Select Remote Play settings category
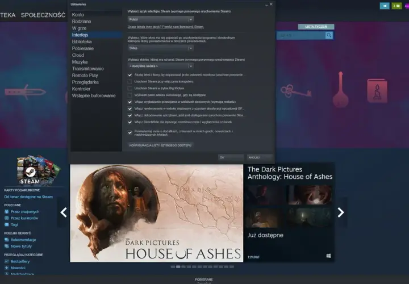This screenshot has width=409, height=284. (85, 76)
